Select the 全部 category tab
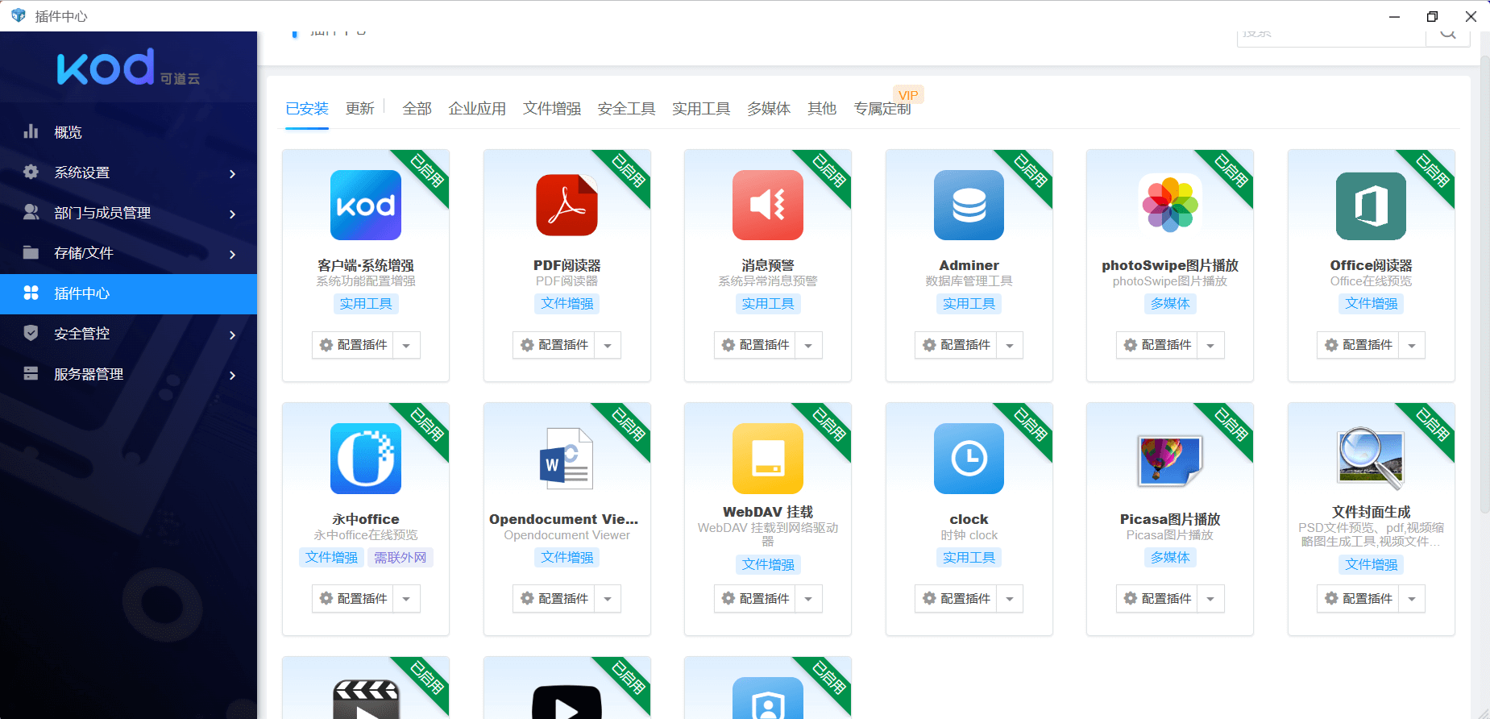This screenshot has width=1490, height=719. click(417, 108)
